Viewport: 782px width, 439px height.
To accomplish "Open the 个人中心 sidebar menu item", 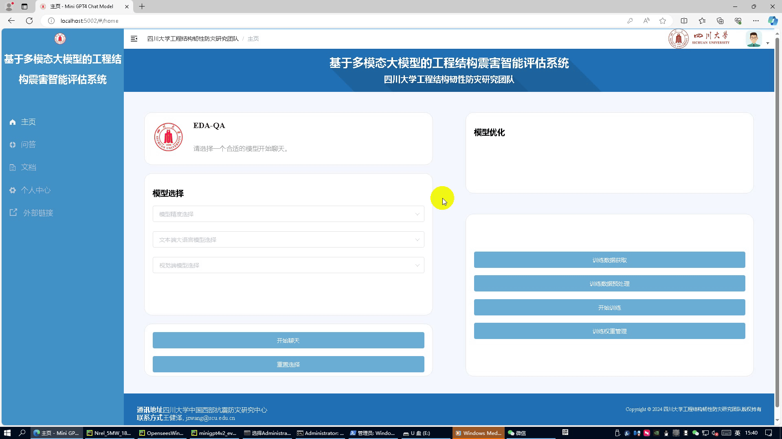I will (62, 190).
